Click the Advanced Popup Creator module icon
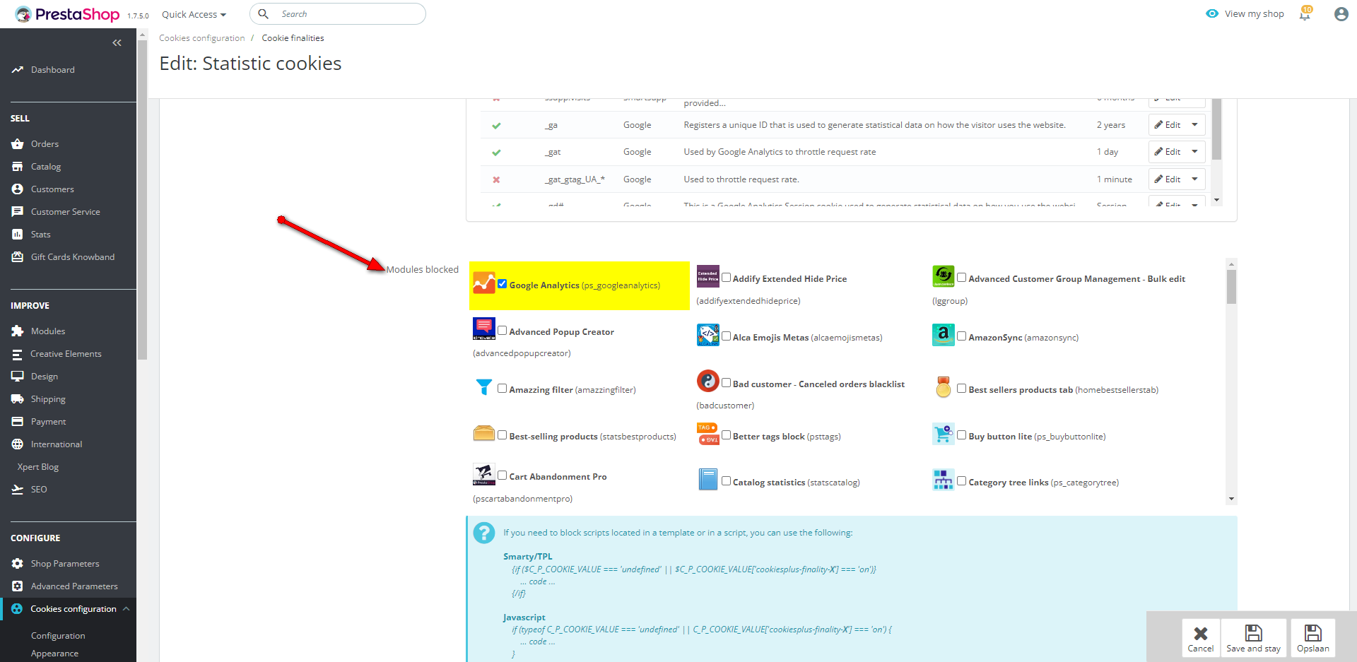This screenshot has height=662, width=1357. click(484, 329)
